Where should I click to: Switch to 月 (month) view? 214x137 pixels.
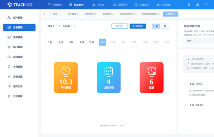165,26
